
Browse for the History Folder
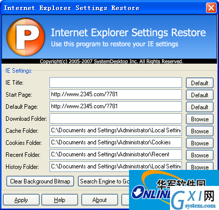click(x=199, y=166)
